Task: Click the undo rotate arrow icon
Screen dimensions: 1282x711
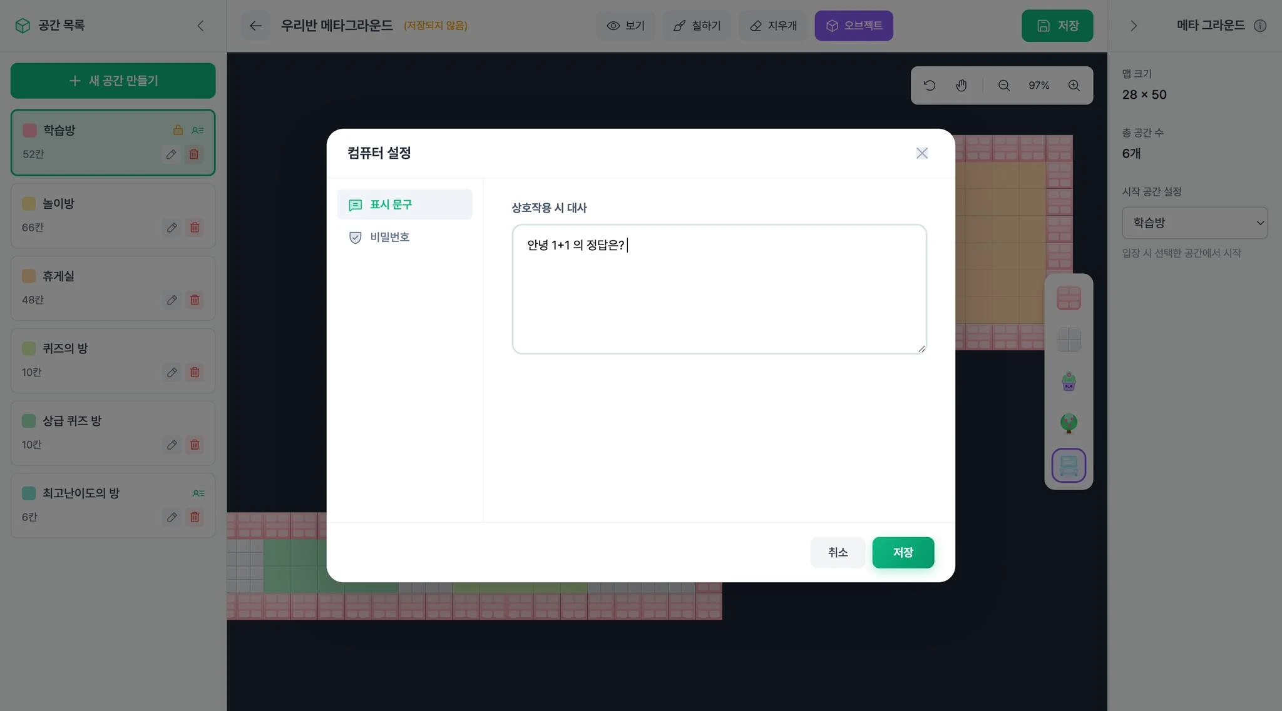Action: pos(930,86)
